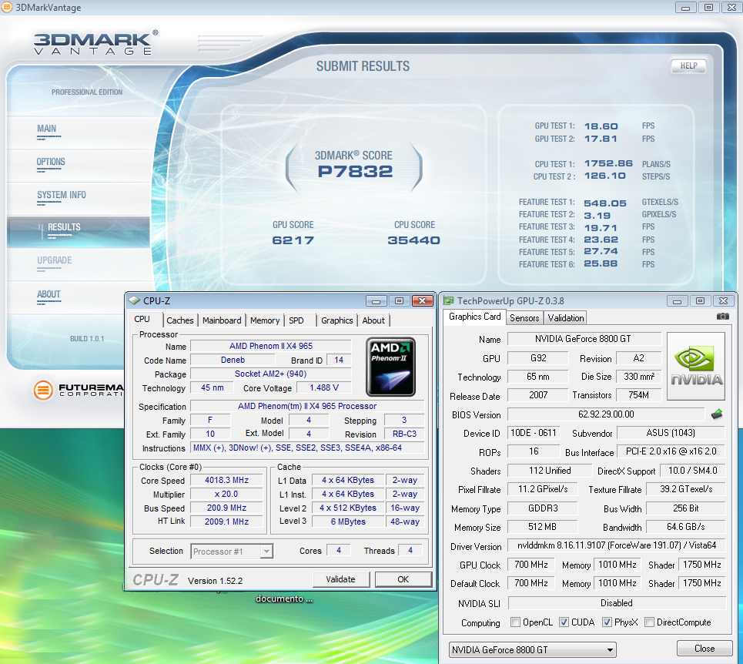Click the Core Speed value 4018.3 MHz
This screenshot has height=664, width=743.
pos(226,480)
